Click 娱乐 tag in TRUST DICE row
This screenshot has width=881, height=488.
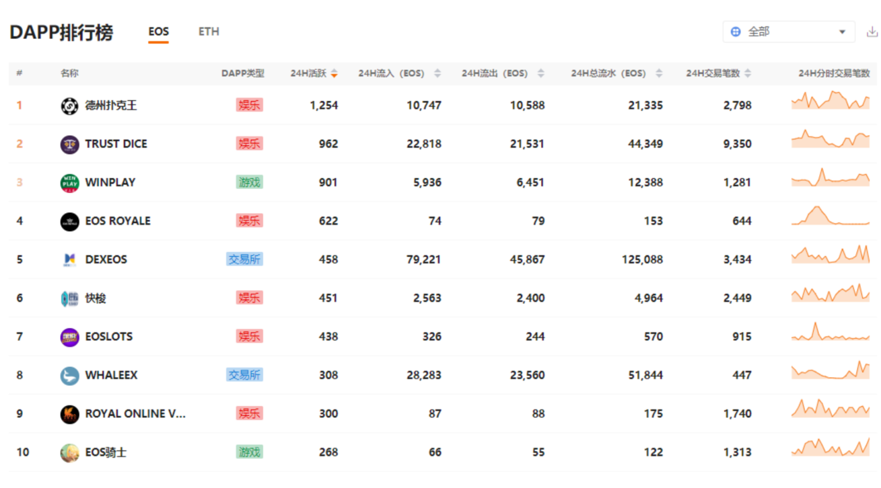(x=249, y=144)
